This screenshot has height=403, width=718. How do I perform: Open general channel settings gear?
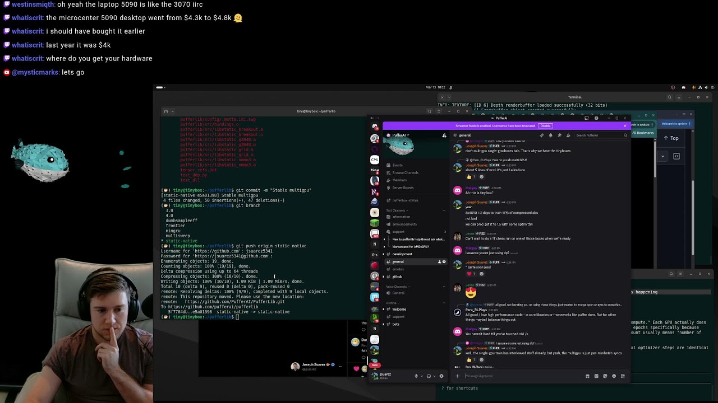tap(444, 262)
